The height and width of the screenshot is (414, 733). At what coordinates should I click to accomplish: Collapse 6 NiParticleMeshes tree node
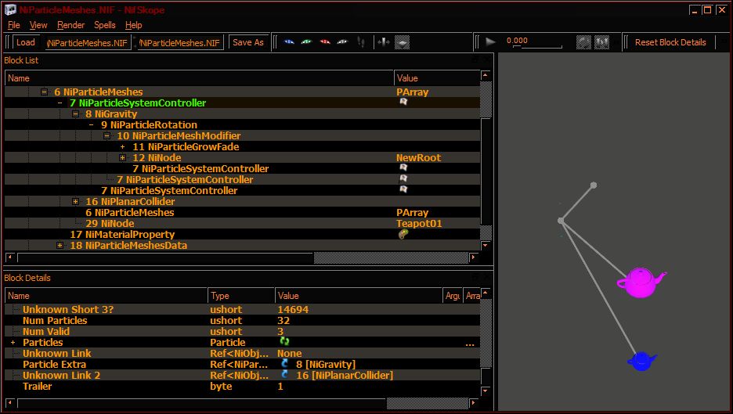pos(45,92)
